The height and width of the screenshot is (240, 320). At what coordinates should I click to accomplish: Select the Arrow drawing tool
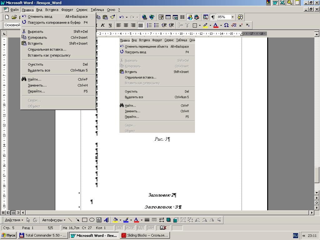point(77,220)
